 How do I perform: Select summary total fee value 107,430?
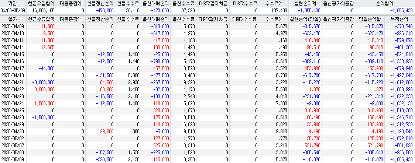point(279,11)
